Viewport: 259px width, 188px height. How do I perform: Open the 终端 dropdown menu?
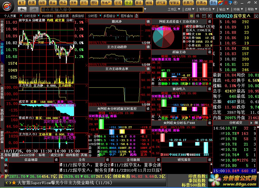[238, 9]
